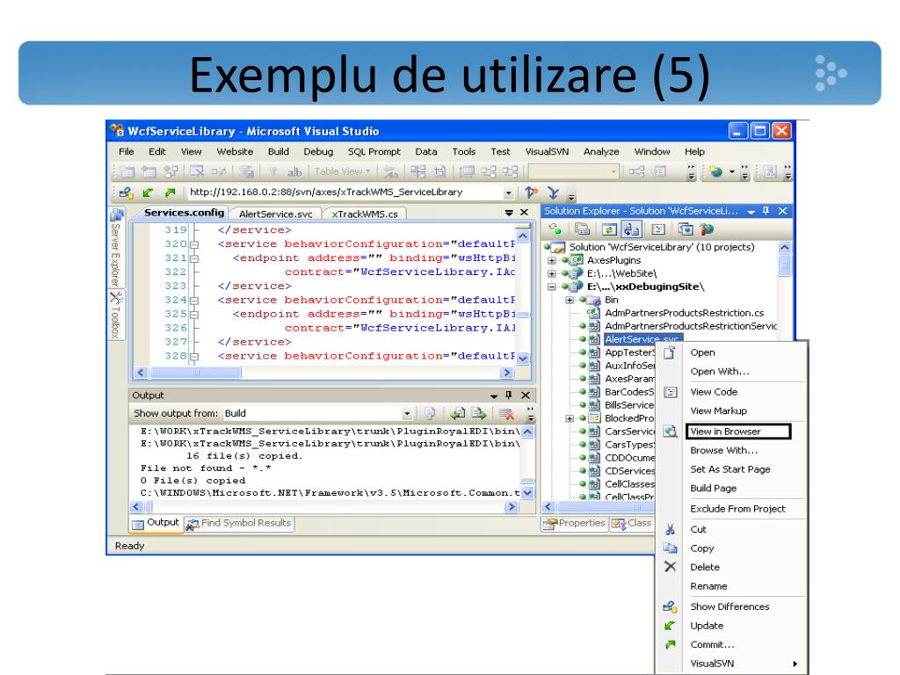Screen dimensions: 900x675
Task: Expand the AxesPlugins project node
Action: pos(552,260)
